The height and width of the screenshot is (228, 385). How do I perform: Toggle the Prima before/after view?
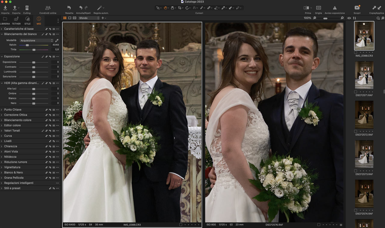(x=306, y=8)
